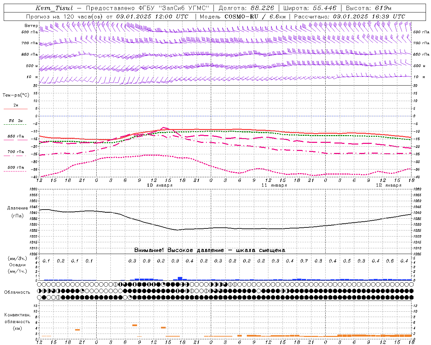Click the Тем-ра(°C) axis title
Image resolution: width=431 pixels, height=345 pixels.
click(x=16, y=95)
